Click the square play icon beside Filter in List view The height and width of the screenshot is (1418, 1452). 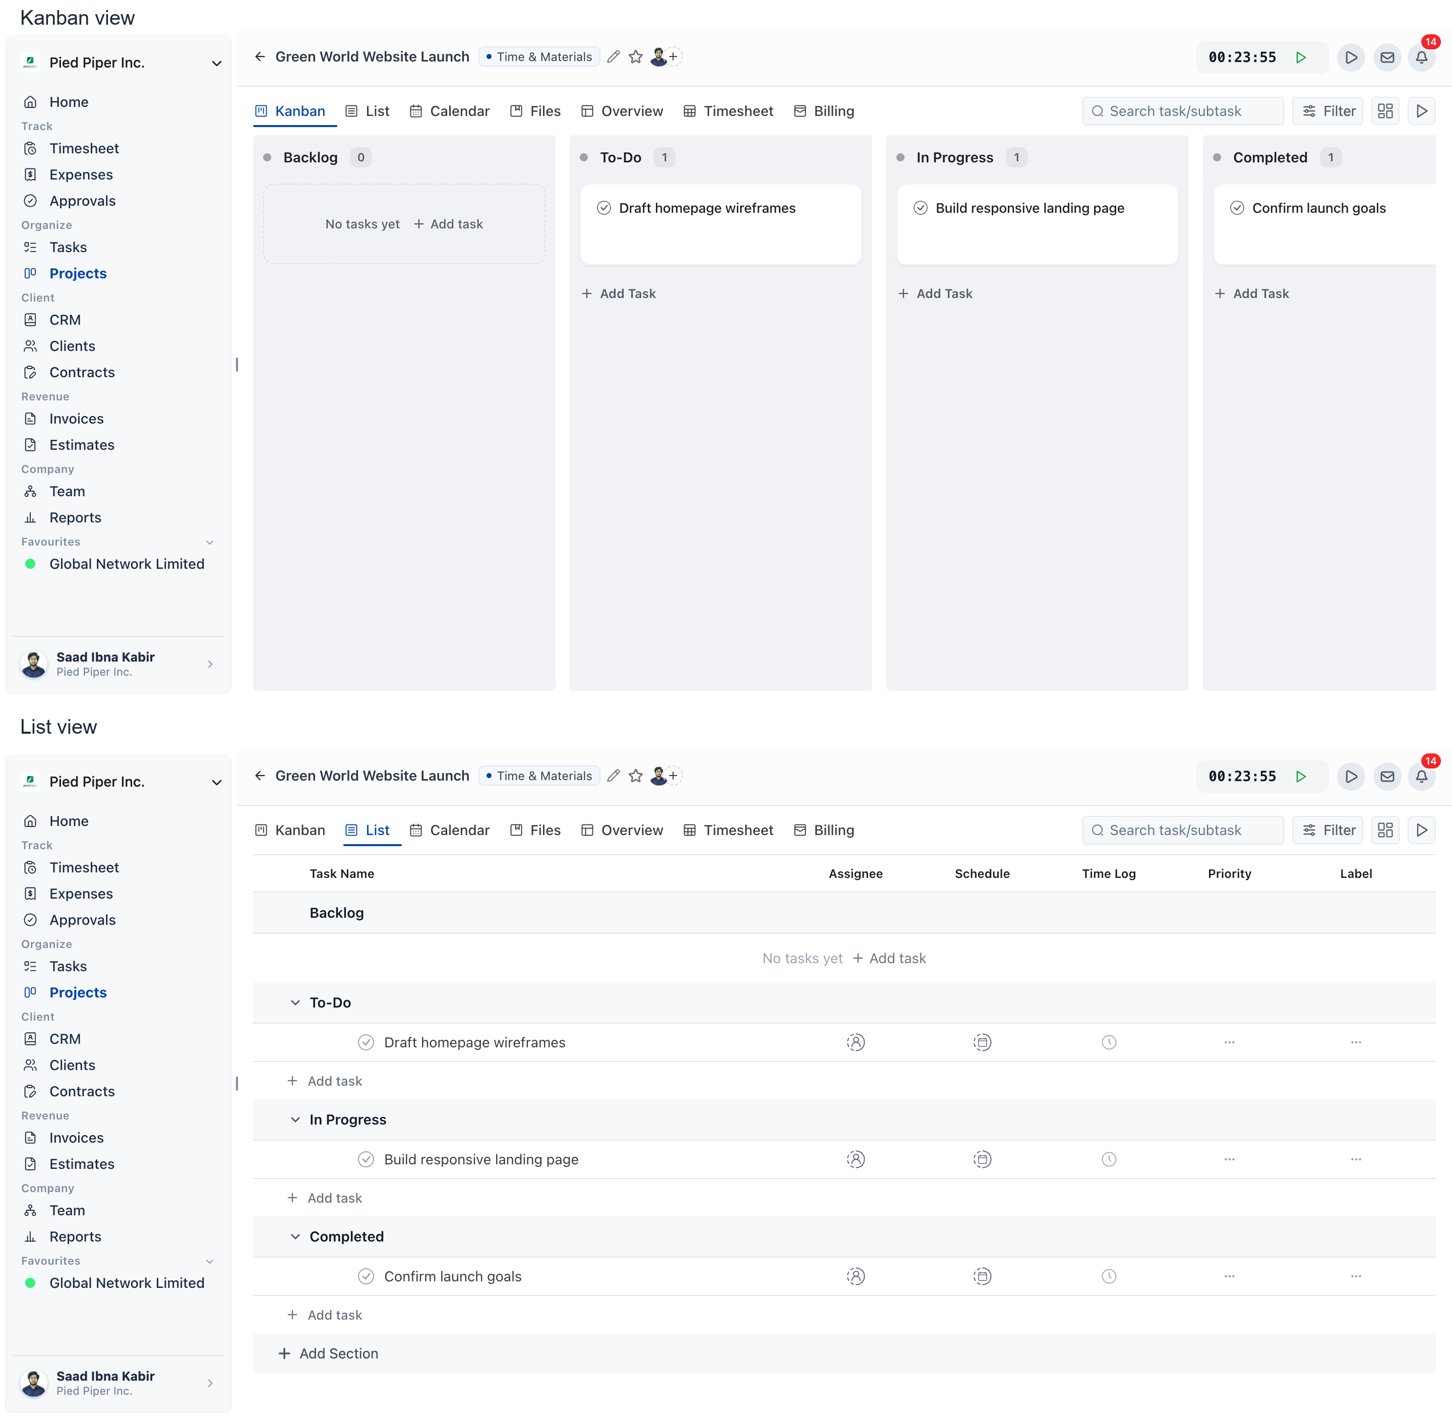pyautogui.click(x=1421, y=830)
